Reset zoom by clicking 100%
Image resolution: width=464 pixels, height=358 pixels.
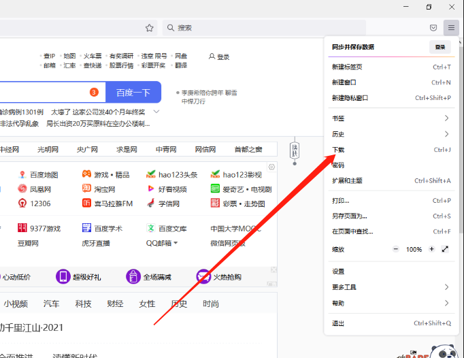coord(414,249)
